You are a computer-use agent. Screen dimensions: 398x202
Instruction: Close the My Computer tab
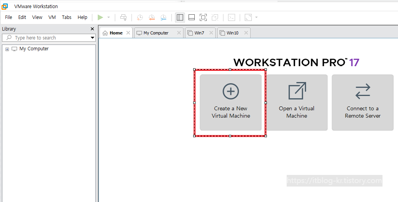[179, 33]
